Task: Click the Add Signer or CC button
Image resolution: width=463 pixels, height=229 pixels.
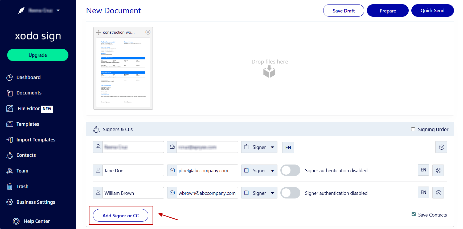Action: (121, 215)
